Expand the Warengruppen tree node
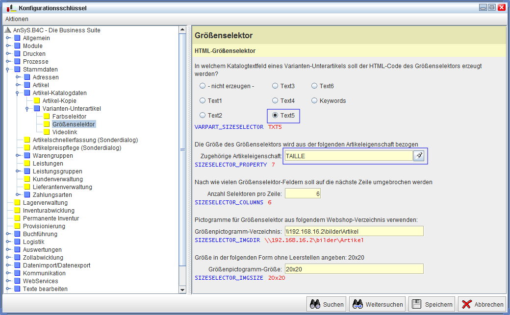 click(18, 156)
